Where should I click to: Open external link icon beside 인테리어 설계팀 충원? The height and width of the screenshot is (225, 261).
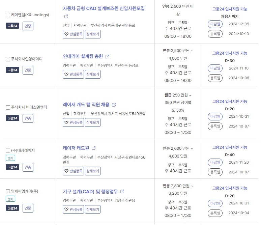point(108,56)
